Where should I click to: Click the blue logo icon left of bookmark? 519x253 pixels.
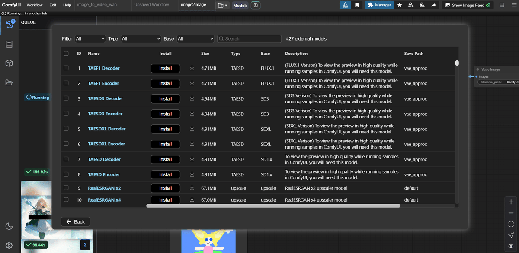pos(345,5)
